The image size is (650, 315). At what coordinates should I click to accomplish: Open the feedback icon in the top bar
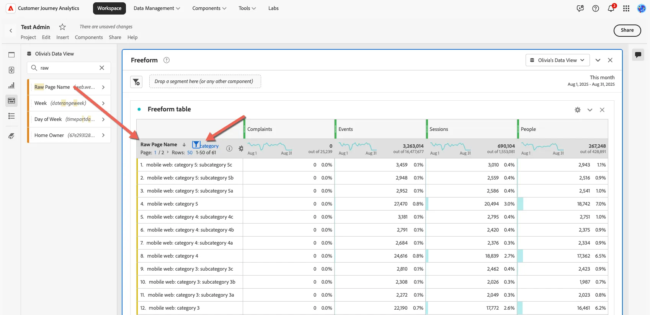point(580,8)
